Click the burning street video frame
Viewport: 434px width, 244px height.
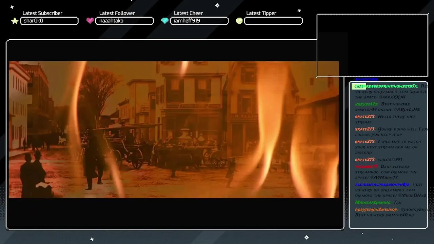(x=174, y=129)
